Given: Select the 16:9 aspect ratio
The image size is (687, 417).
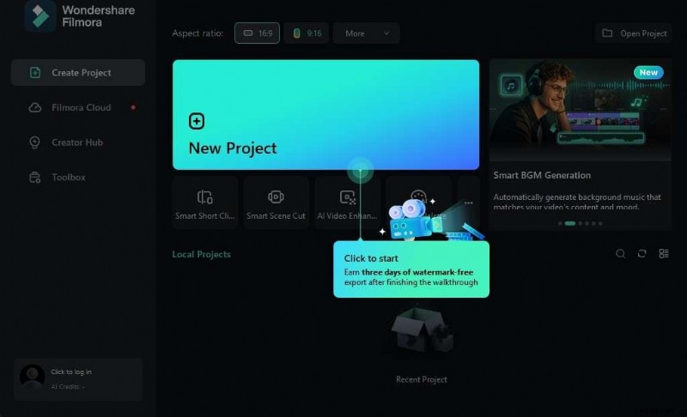Looking at the screenshot, I should tap(257, 33).
